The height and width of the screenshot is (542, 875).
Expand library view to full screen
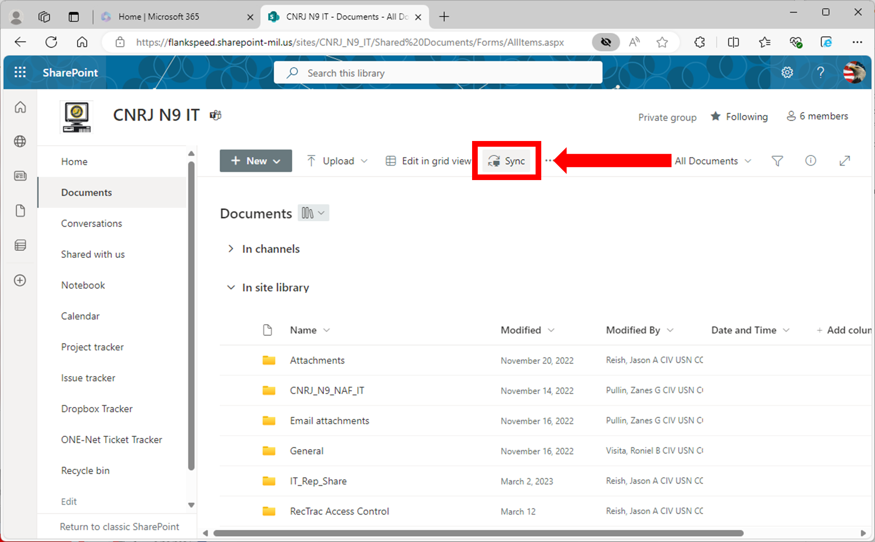845,161
